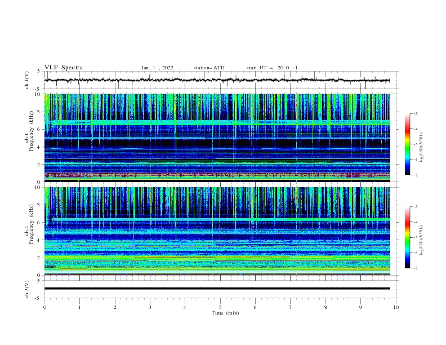This screenshot has height=345, width=446.
Task: Click the log(PSD) label beside ch.2 colorbar
Action: point(421,240)
